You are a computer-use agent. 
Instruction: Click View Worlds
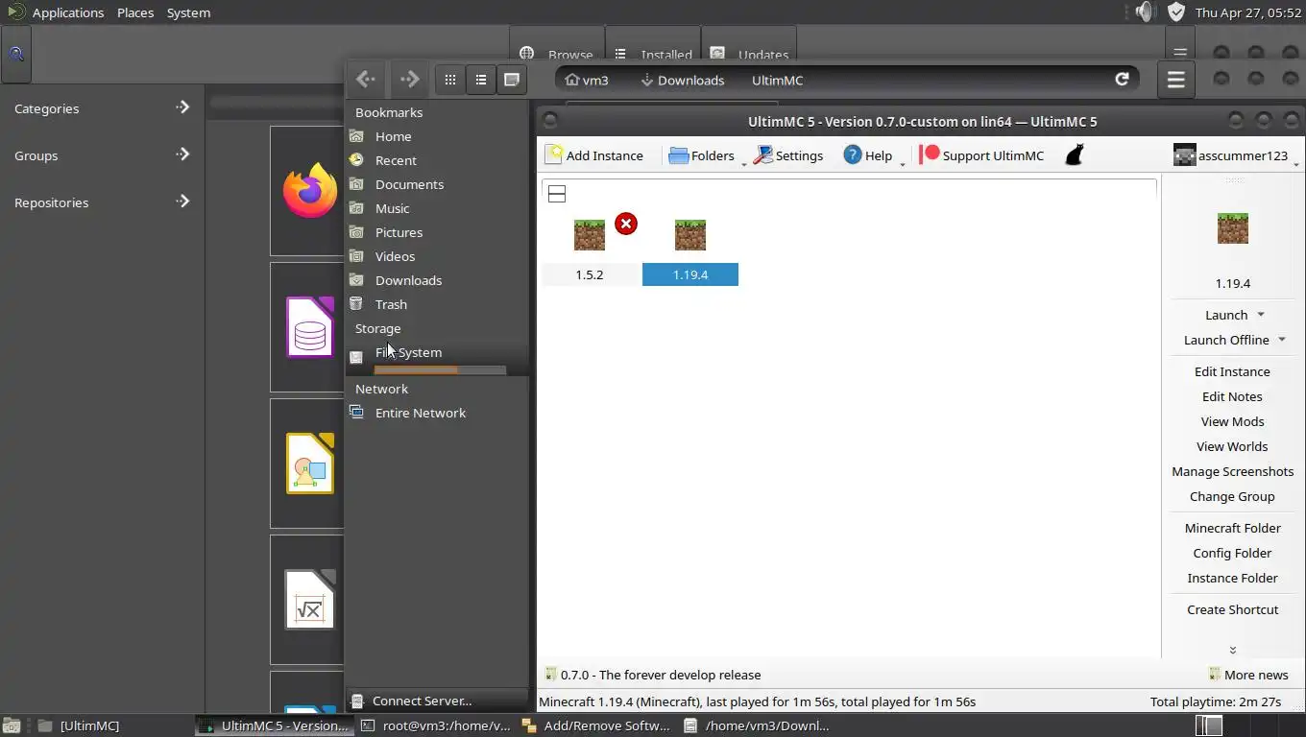click(1232, 446)
